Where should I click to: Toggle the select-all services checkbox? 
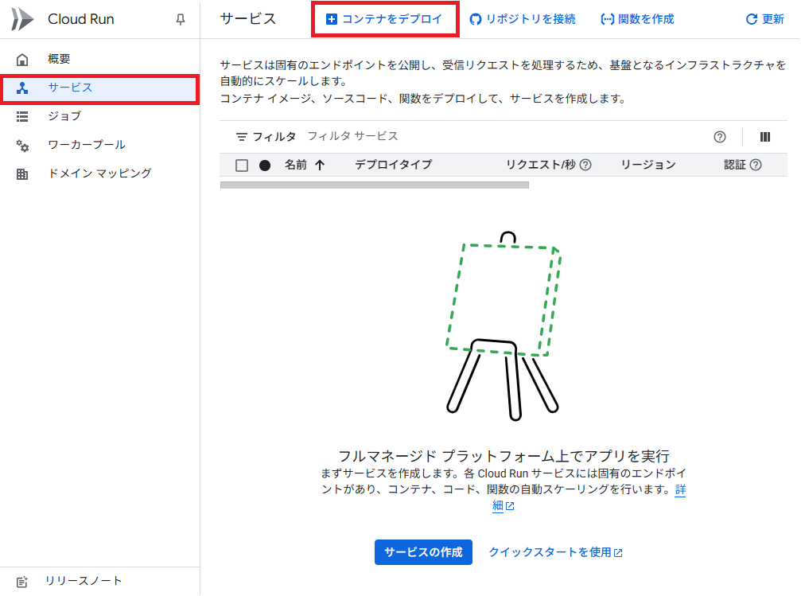242,166
